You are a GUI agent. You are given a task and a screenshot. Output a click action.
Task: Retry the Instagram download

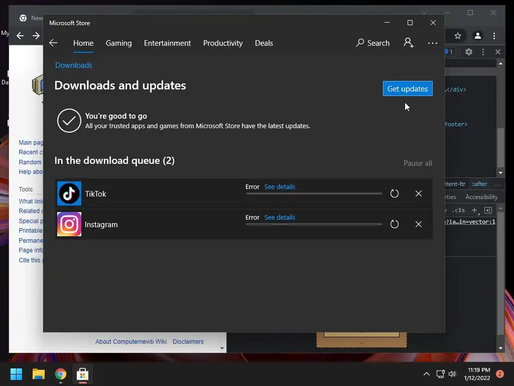tap(395, 224)
